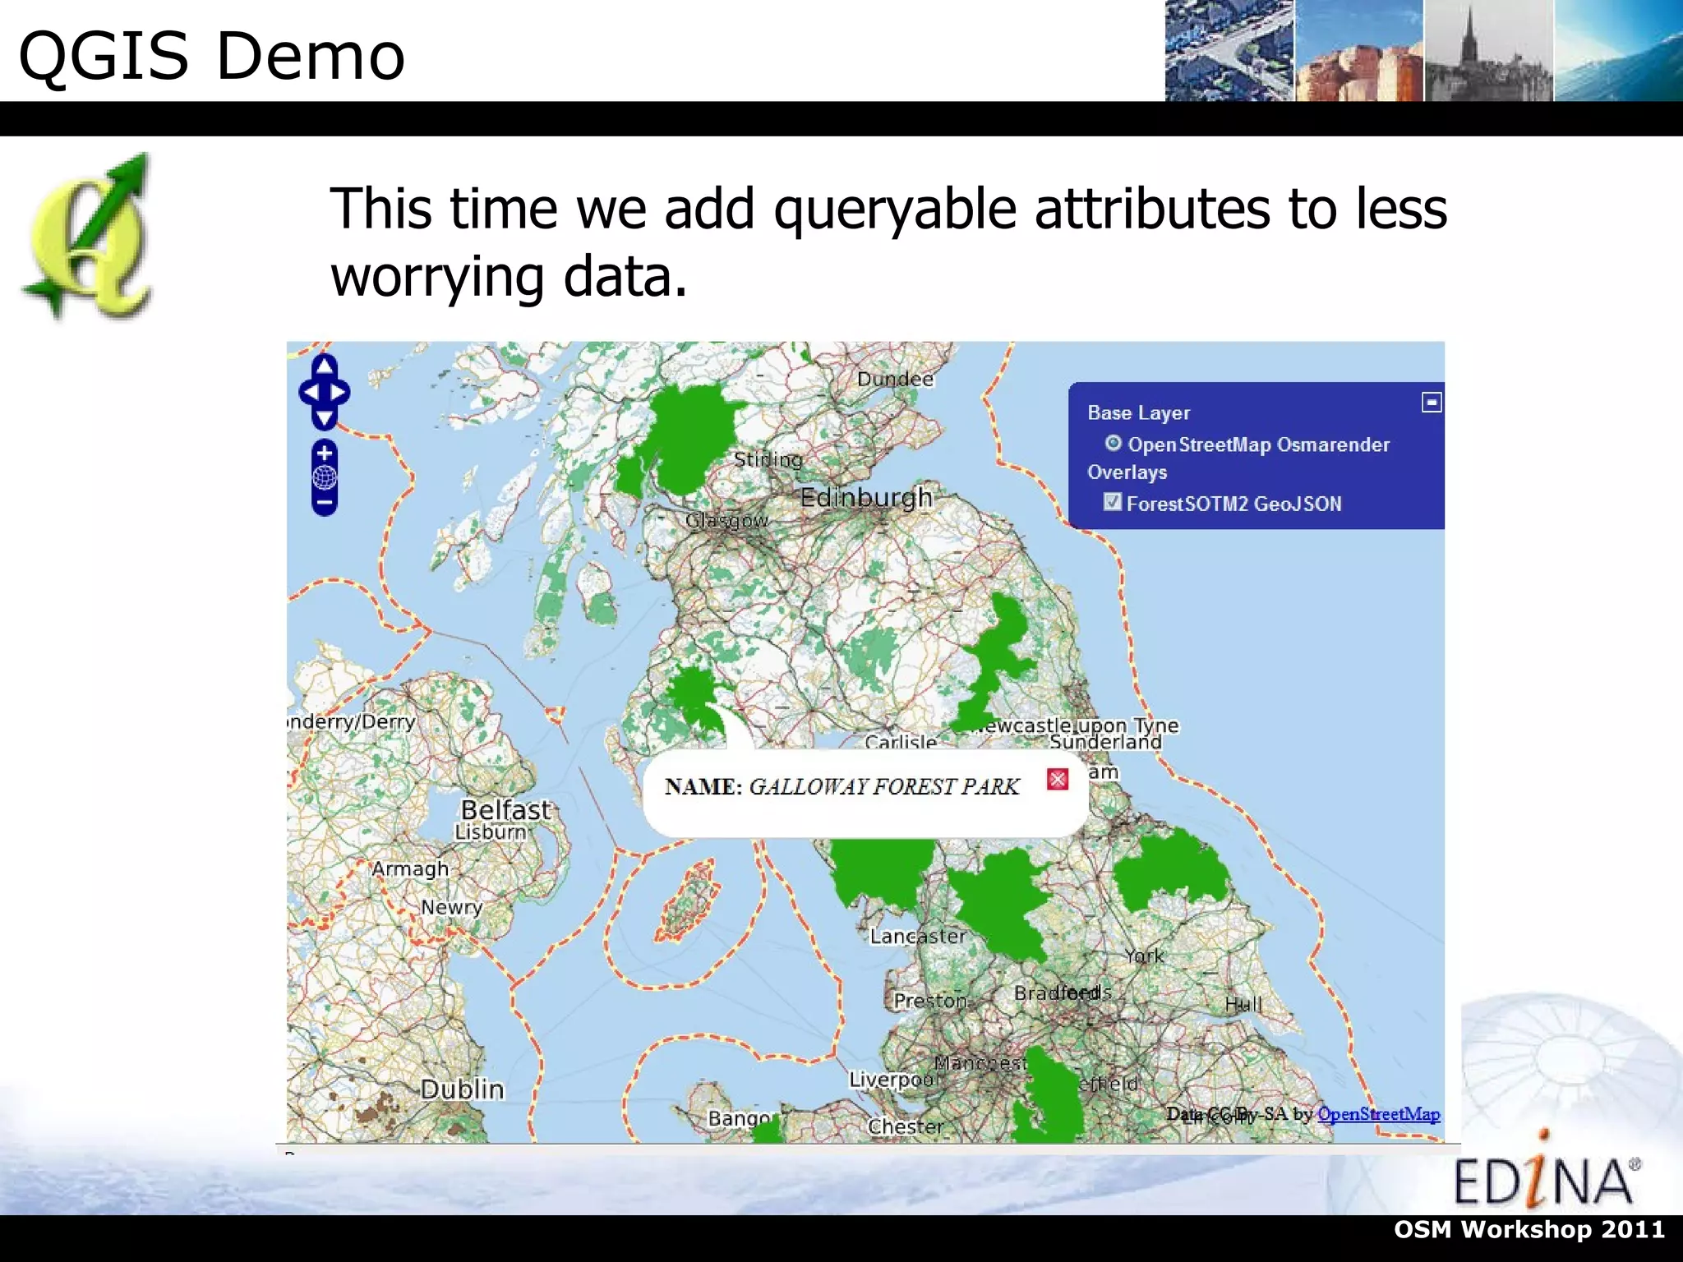
Task: Collapse the layer switcher panel
Action: point(1432,403)
